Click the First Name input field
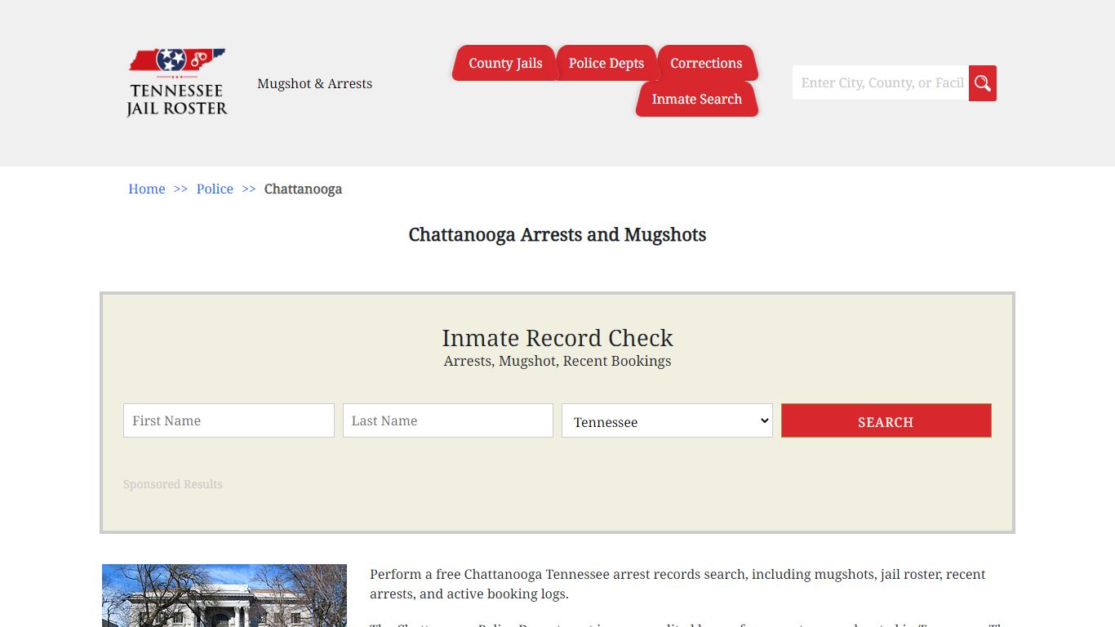Image resolution: width=1115 pixels, height=627 pixels. [x=229, y=420]
